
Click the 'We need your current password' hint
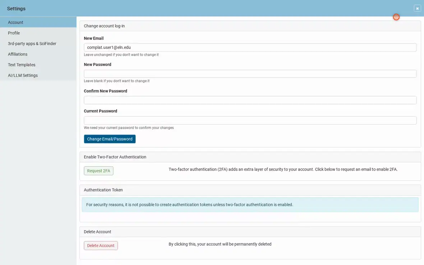pos(129,128)
